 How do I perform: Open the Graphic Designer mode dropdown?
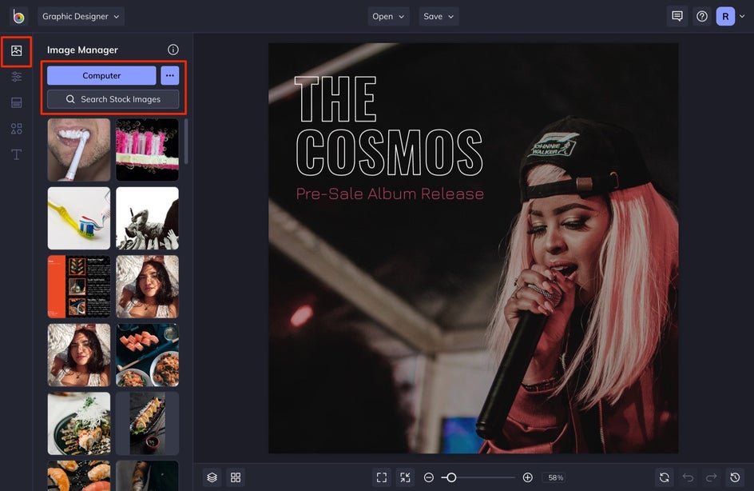[x=81, y=16]
